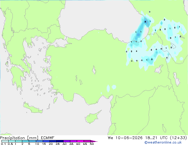Click the legend value label "30"
This screenshot has width=188, height=145.
point(64,144)
